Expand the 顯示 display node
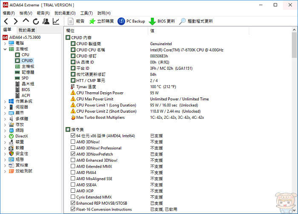This screenshot has width=298, height=214. point(5,113)
